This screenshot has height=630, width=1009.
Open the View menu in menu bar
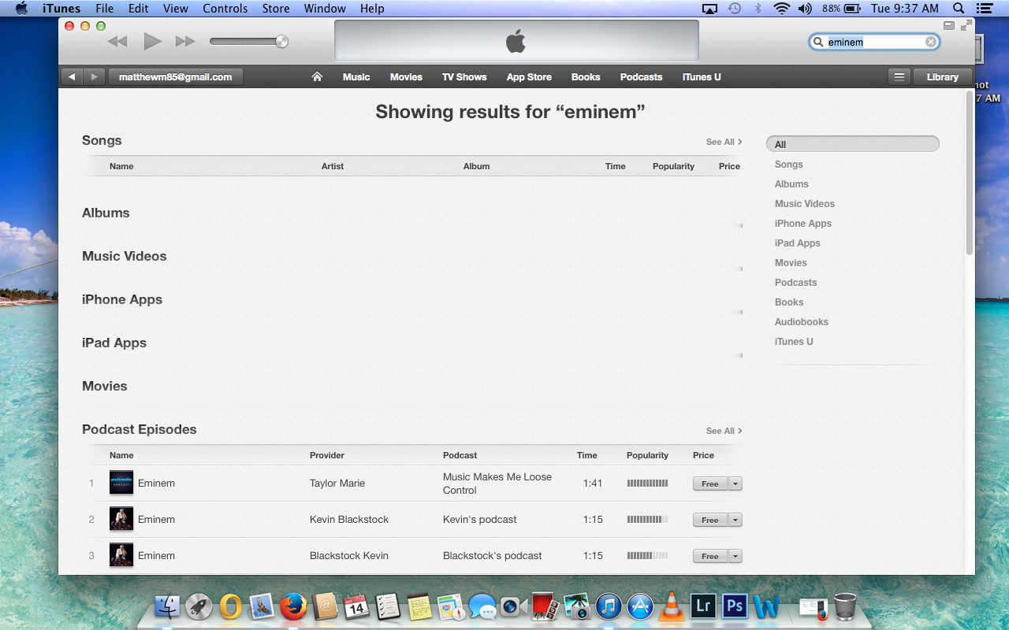[176, 9]
